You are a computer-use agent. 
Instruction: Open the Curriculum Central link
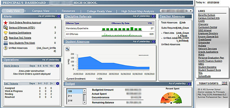point(208,27)
